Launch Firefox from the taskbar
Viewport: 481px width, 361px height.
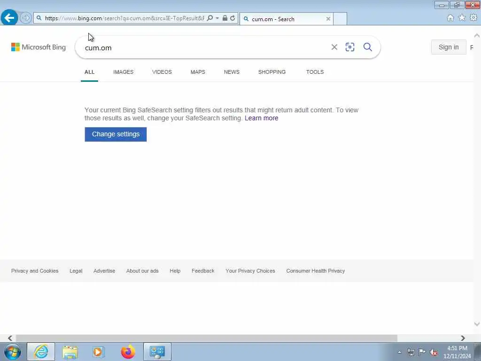(128, 352)
